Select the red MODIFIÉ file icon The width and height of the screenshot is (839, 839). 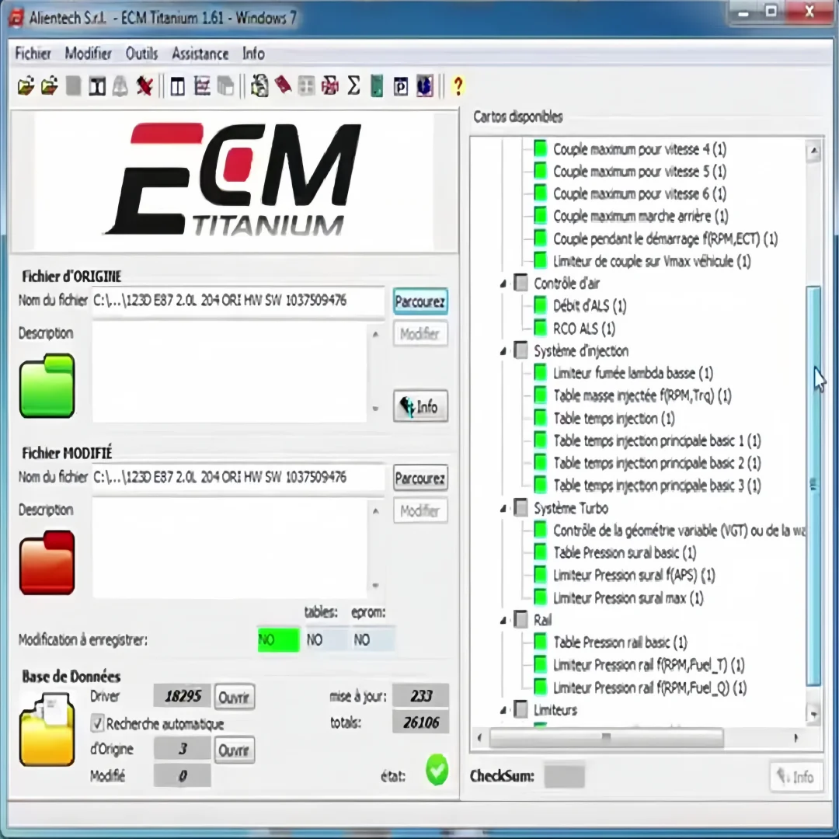click(47, 562)
